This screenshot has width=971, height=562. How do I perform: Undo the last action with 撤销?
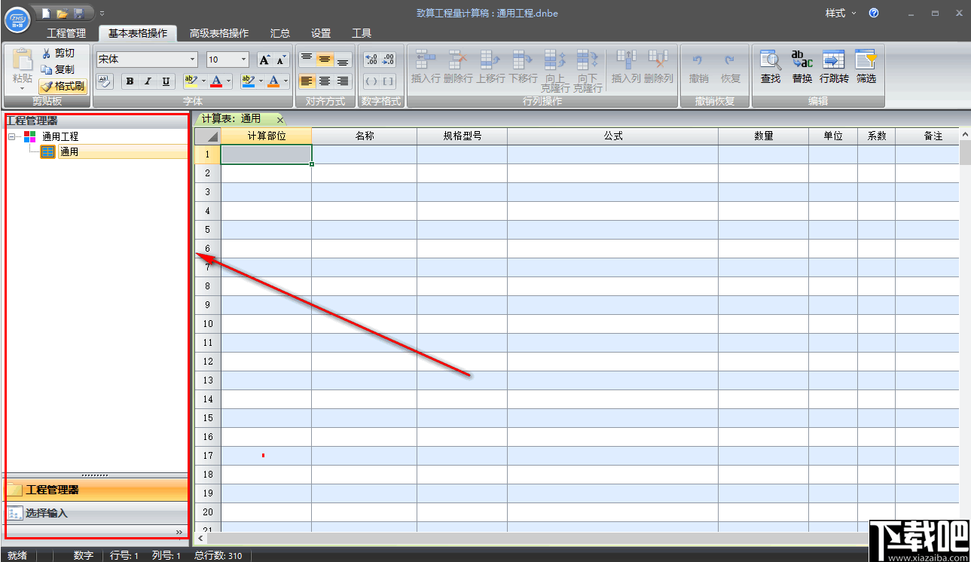(x=698, y=67)
